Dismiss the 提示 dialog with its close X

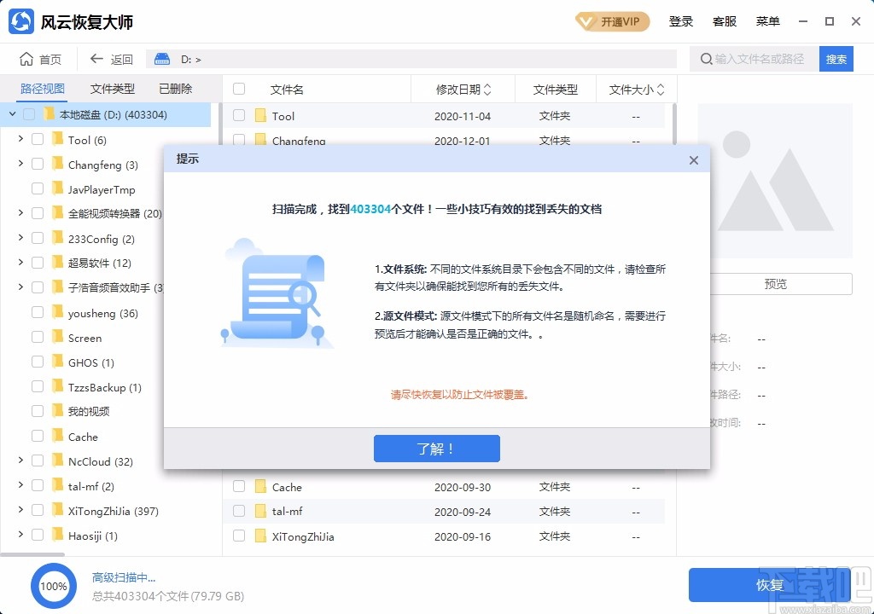pos(693,159)
